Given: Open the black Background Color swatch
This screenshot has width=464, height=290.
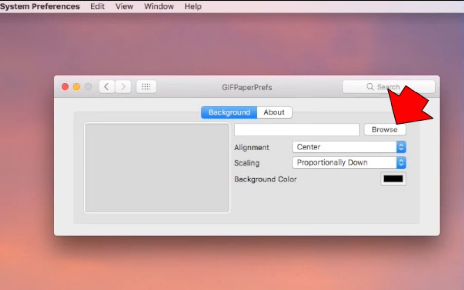Looking at the screenshot, I should coord(393,179).
